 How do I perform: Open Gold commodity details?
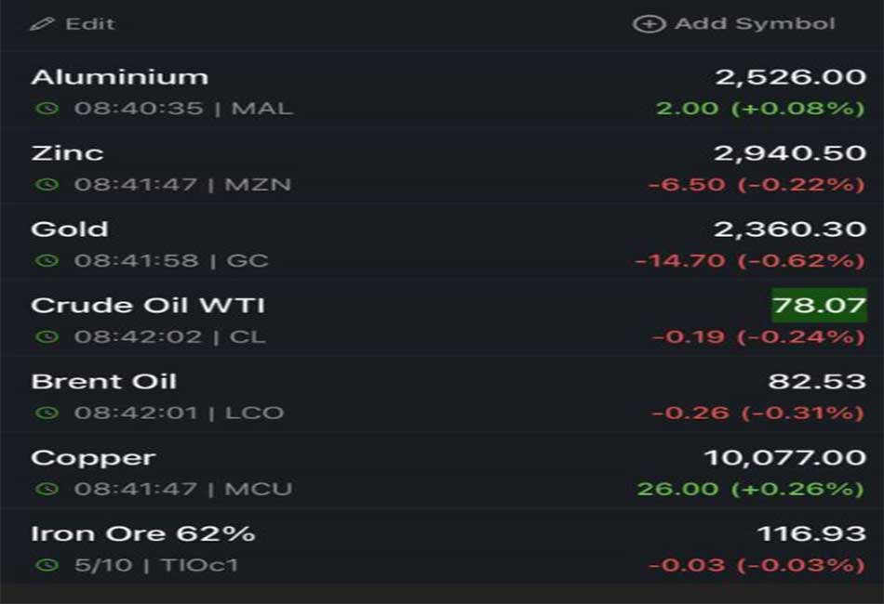click(442, 243)
